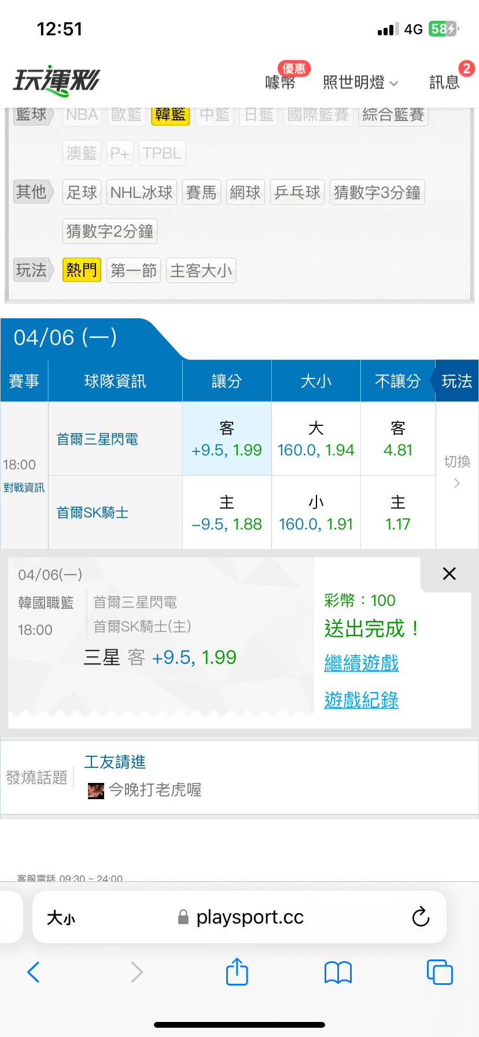Select the 中籃 league tab
The height and width of the screenshot is (1037, 479).
pyautogui.click(x=215, y=115)
